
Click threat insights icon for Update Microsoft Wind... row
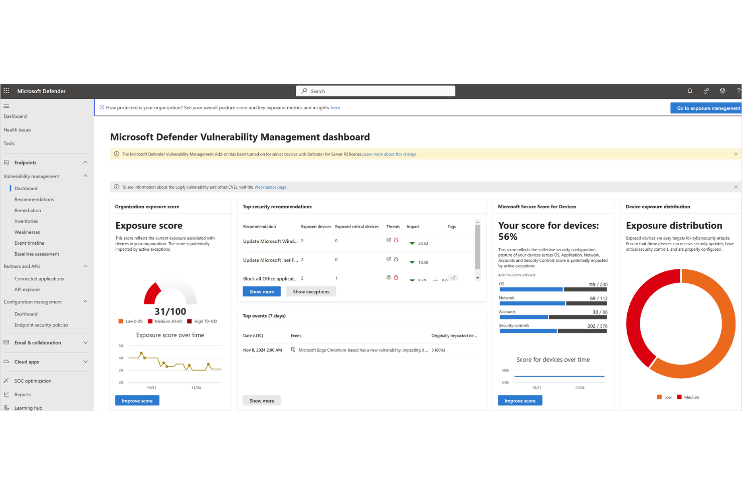coord(389,240)
